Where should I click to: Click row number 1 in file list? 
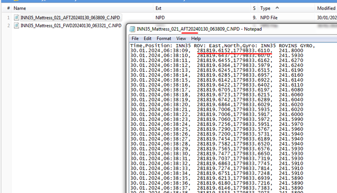8,18
